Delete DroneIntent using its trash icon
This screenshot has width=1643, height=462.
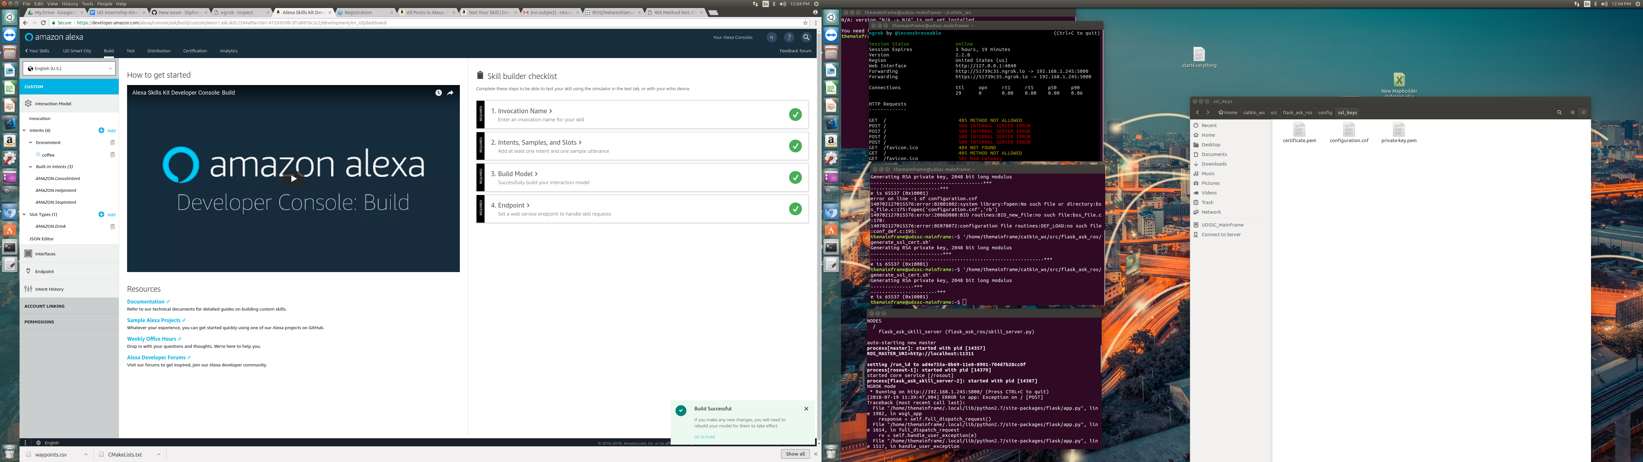[113, 142]
